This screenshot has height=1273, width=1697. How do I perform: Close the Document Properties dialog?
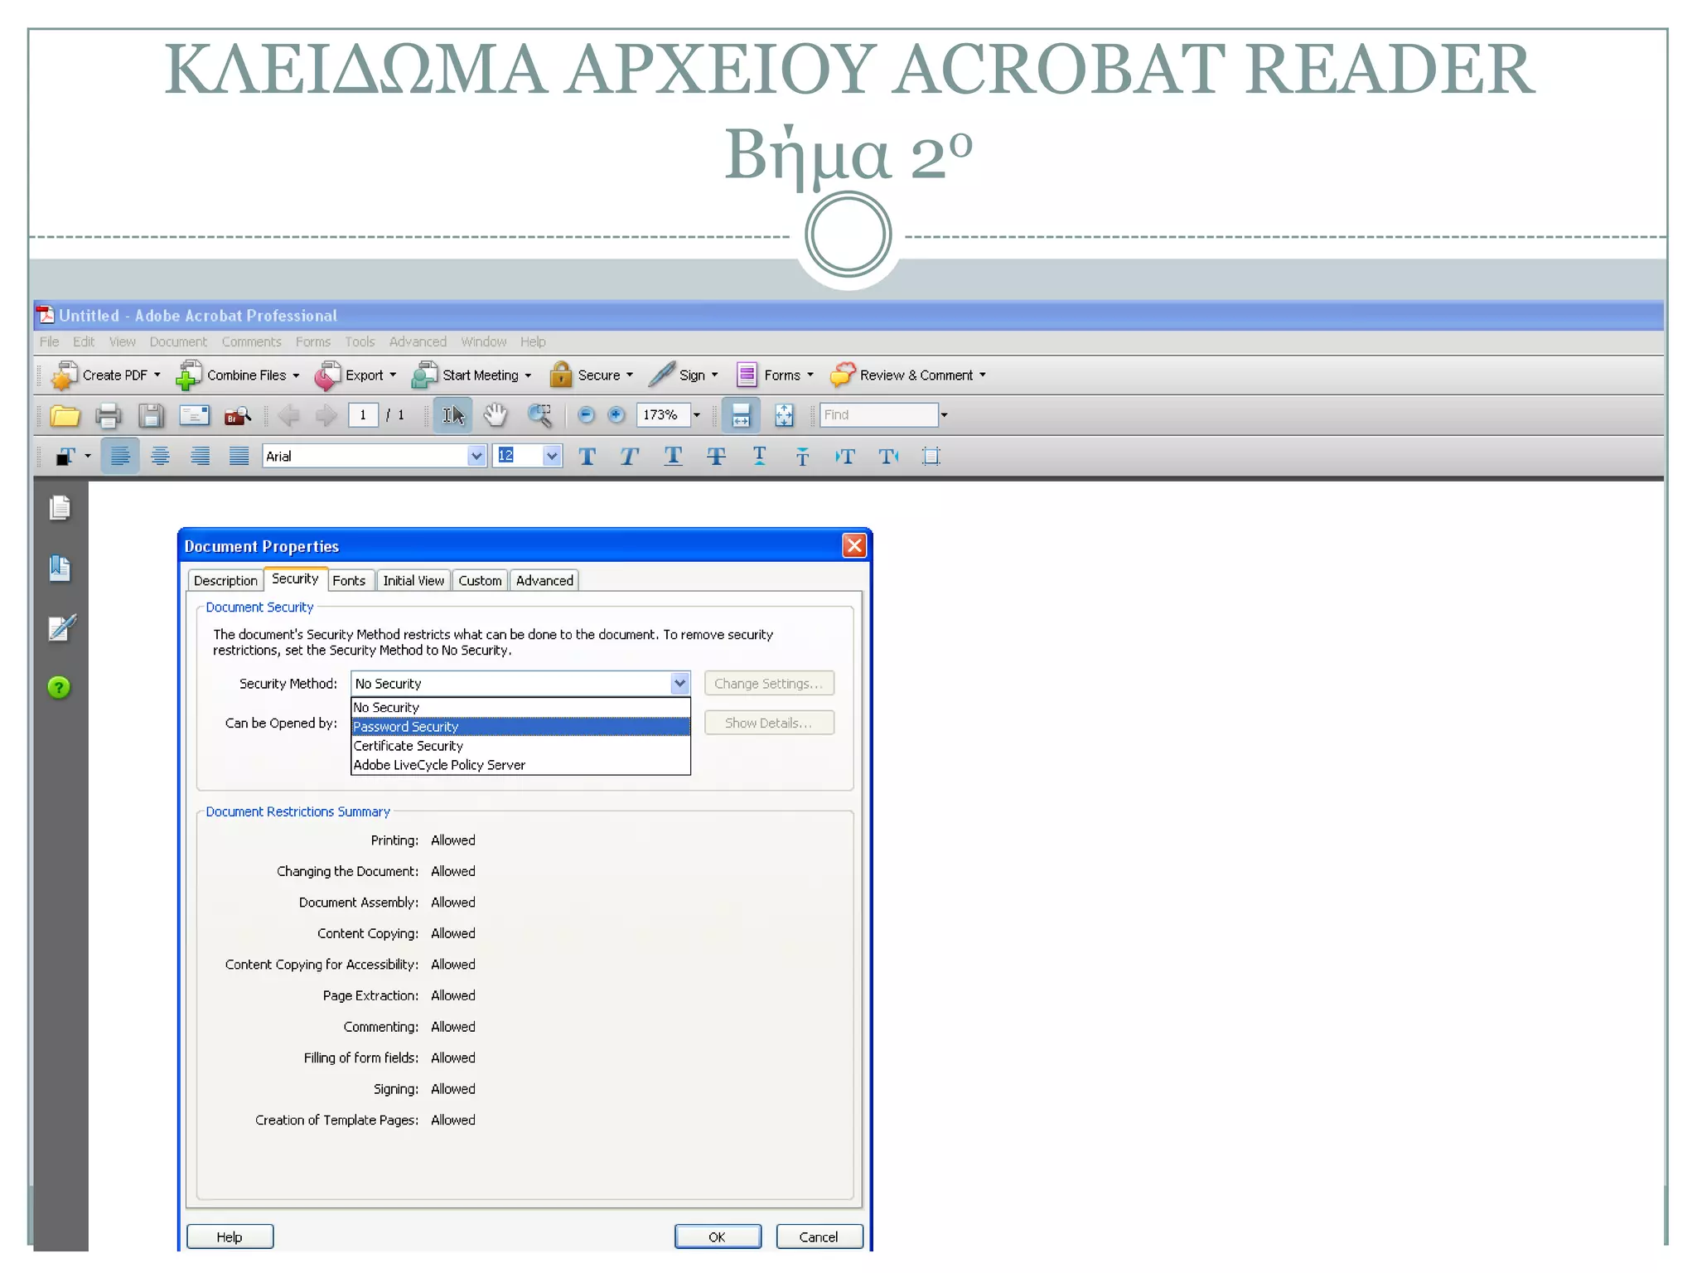854,545
